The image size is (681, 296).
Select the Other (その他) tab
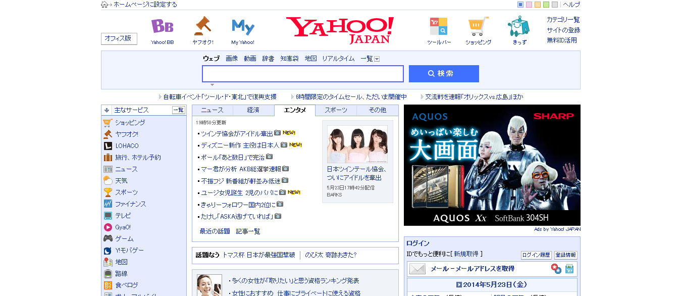(377, 110)
